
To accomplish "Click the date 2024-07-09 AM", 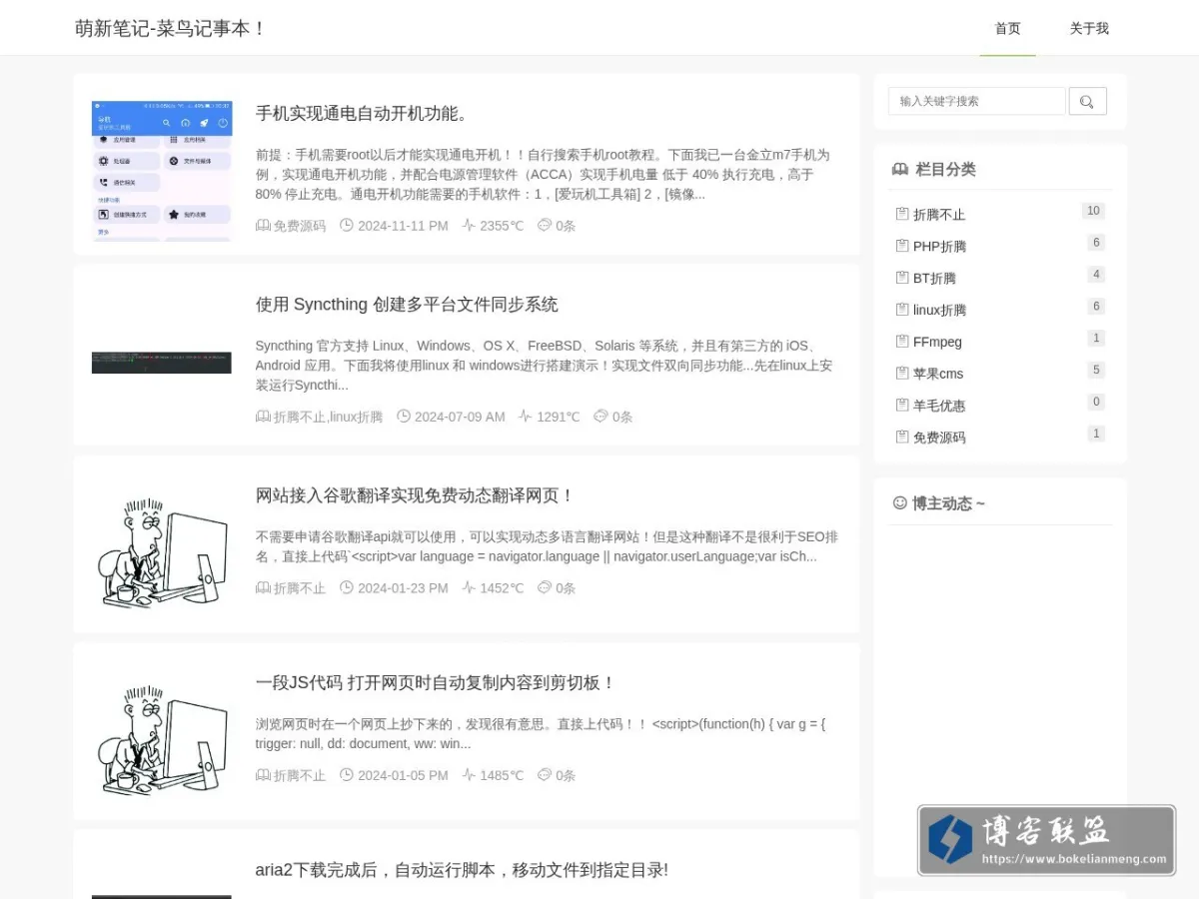I will (460, 417).
